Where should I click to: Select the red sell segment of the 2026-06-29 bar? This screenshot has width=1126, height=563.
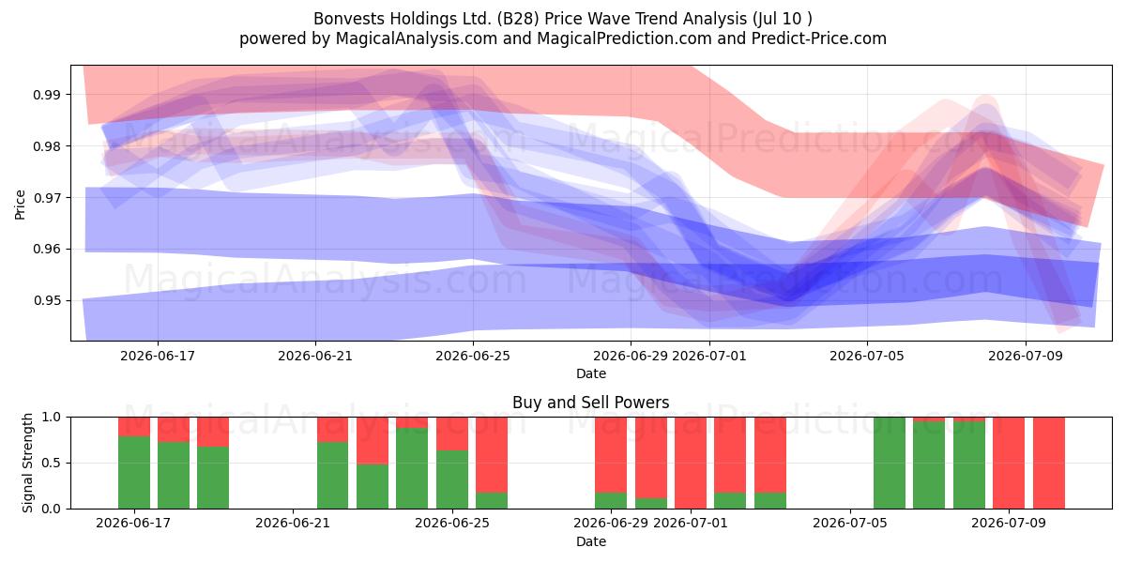click(x=611, y=455)
